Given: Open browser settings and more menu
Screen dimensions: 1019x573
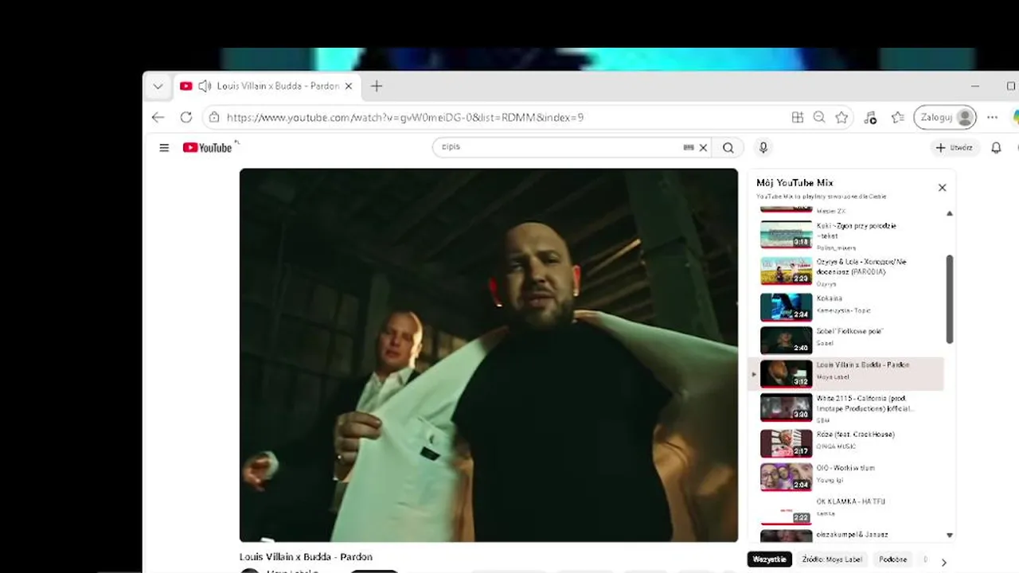Looking at the screenshot, I should 992,117.
